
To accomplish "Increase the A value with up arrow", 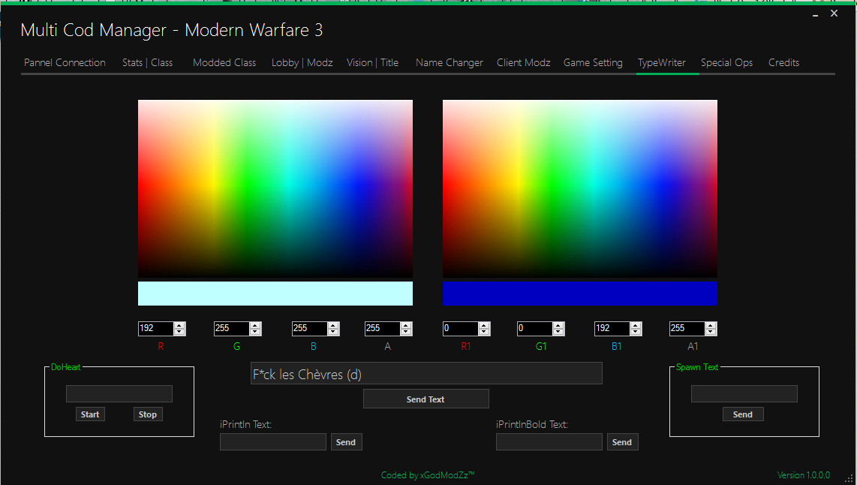I will coord(406,325).
